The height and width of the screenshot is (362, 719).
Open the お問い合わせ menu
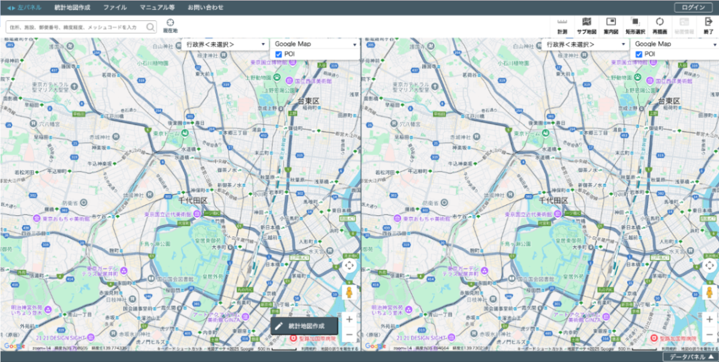206,7
